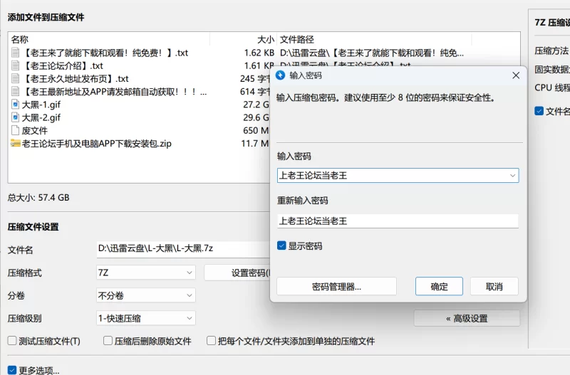Sort by the 名称 column header
Screen dimensions: 570x375
tap(20, 39)
